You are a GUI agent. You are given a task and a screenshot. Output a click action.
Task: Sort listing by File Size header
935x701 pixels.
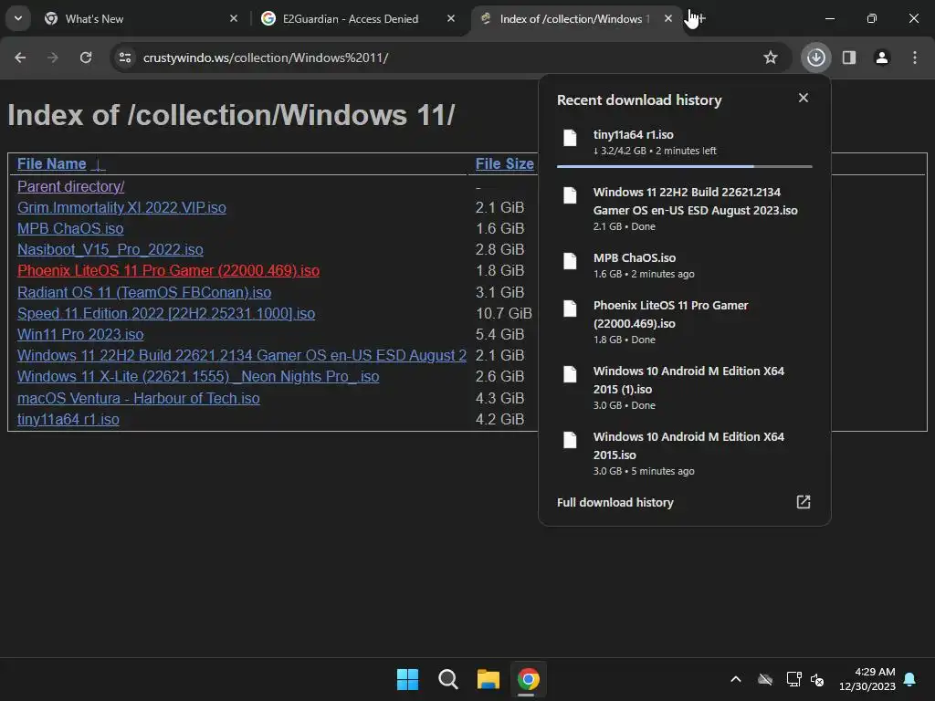point(504,164)
